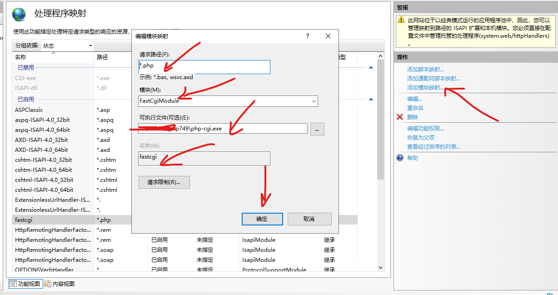Viewport: 558px width, 295px height.
Task: Click the 内容视图 icon at bottom
Action: point(48,284)
